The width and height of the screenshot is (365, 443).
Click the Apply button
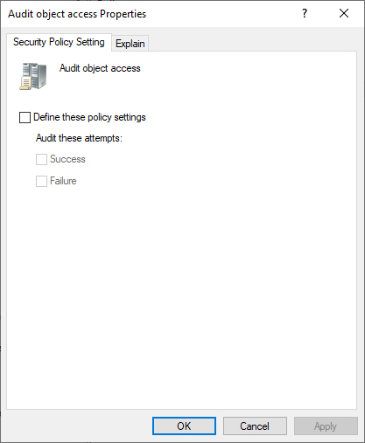[326, 426]
